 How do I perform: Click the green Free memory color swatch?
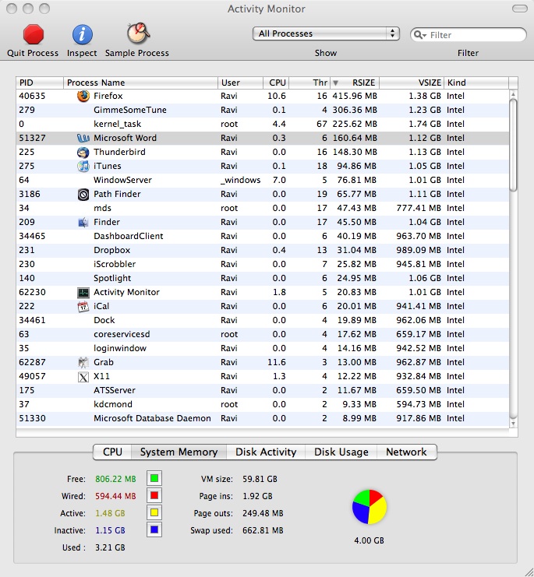click(x=154, y=478)
